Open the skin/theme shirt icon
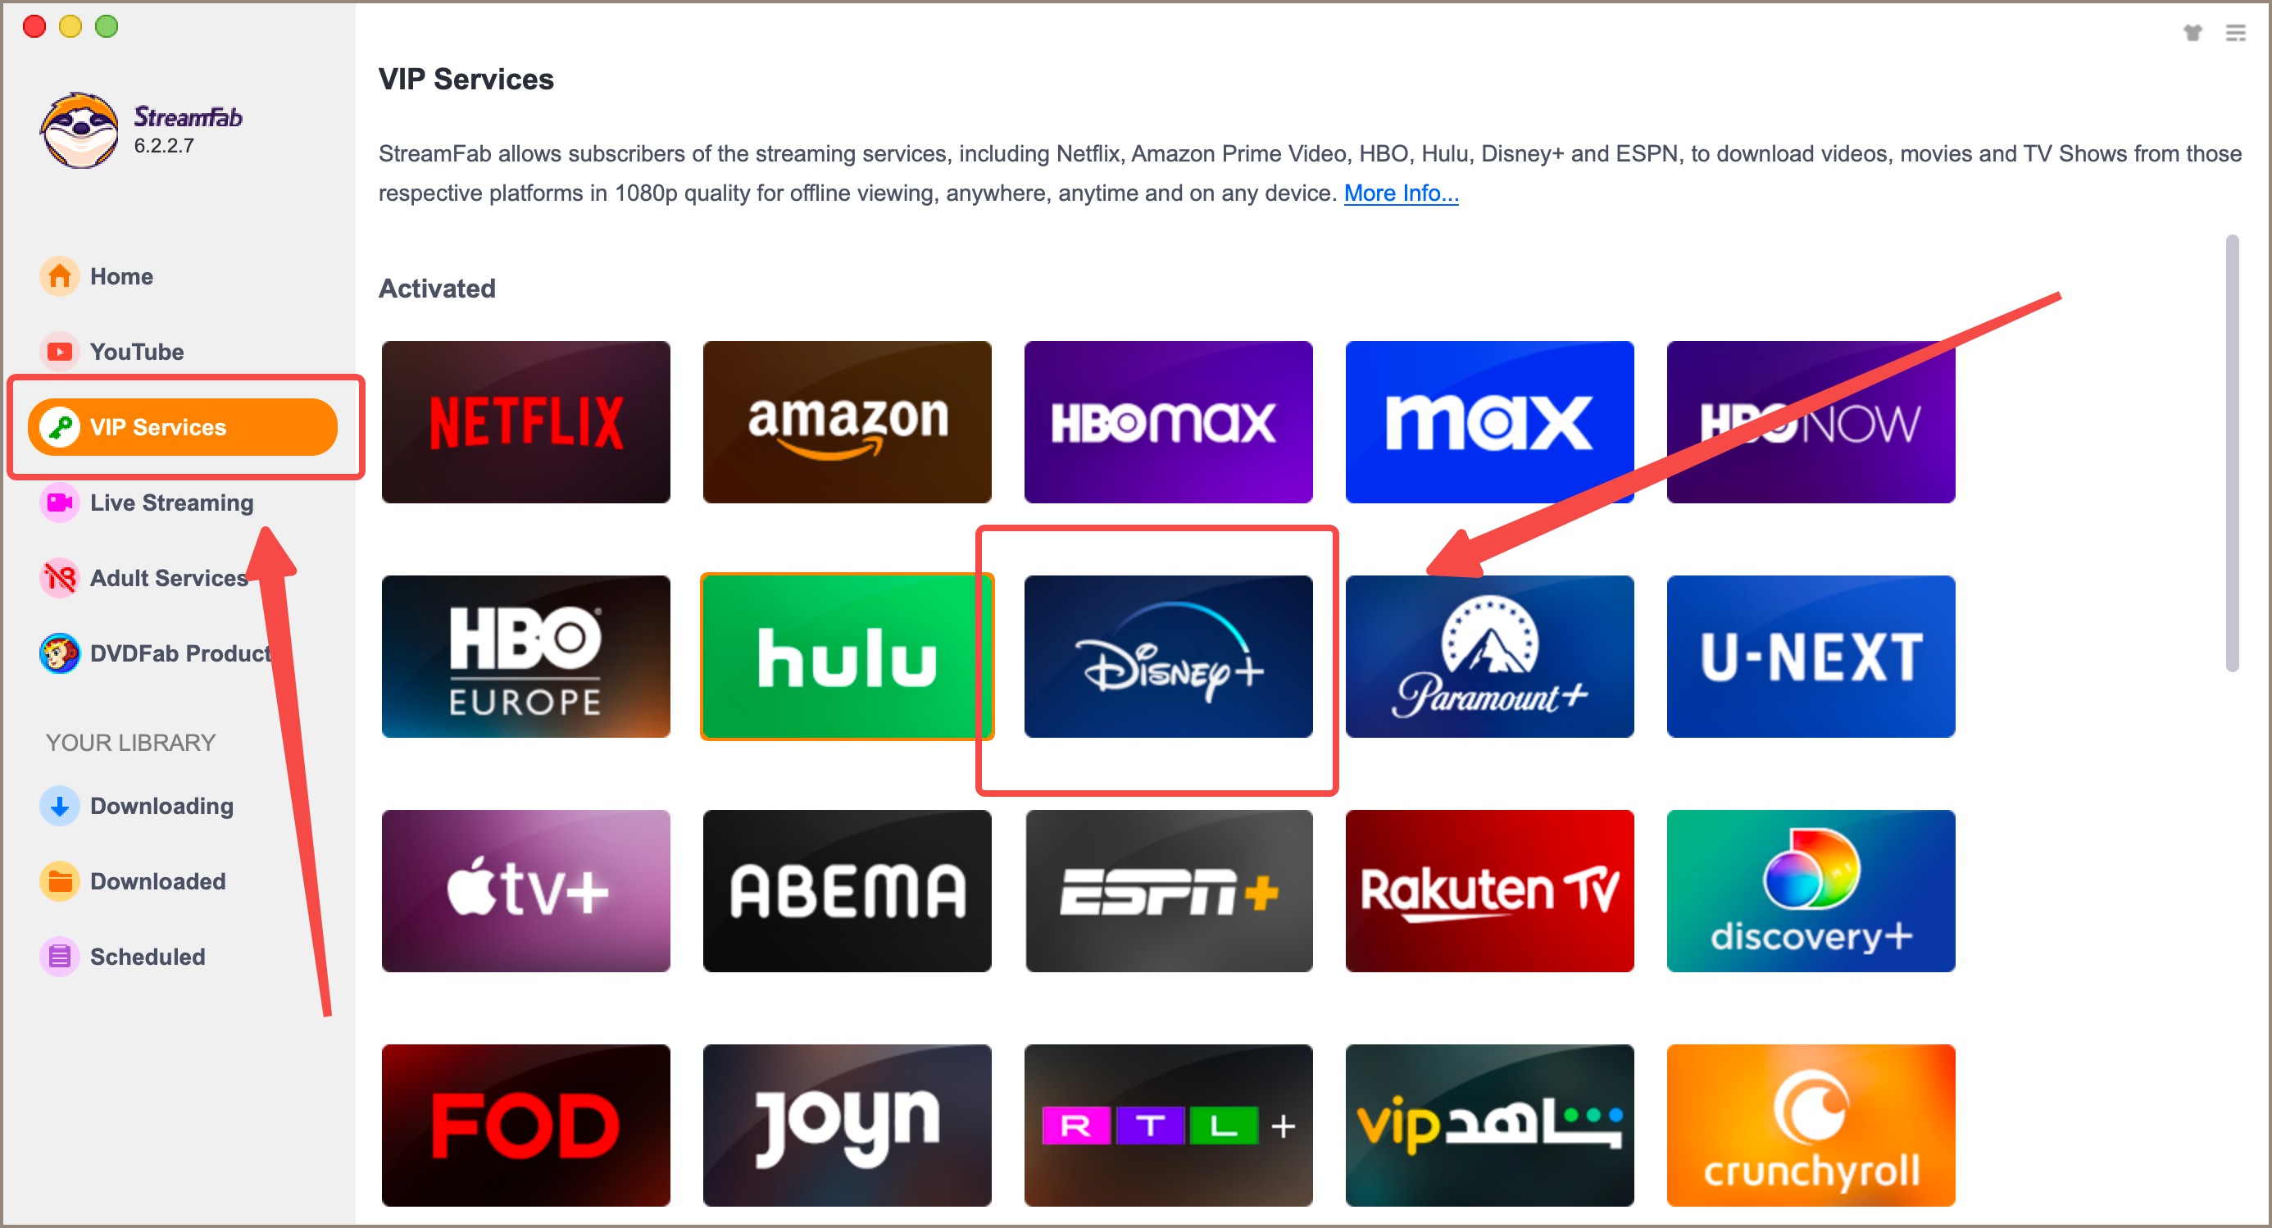Image resolution: width=2272 pixels, height=1228 pixels. (x=2192, y=33)
